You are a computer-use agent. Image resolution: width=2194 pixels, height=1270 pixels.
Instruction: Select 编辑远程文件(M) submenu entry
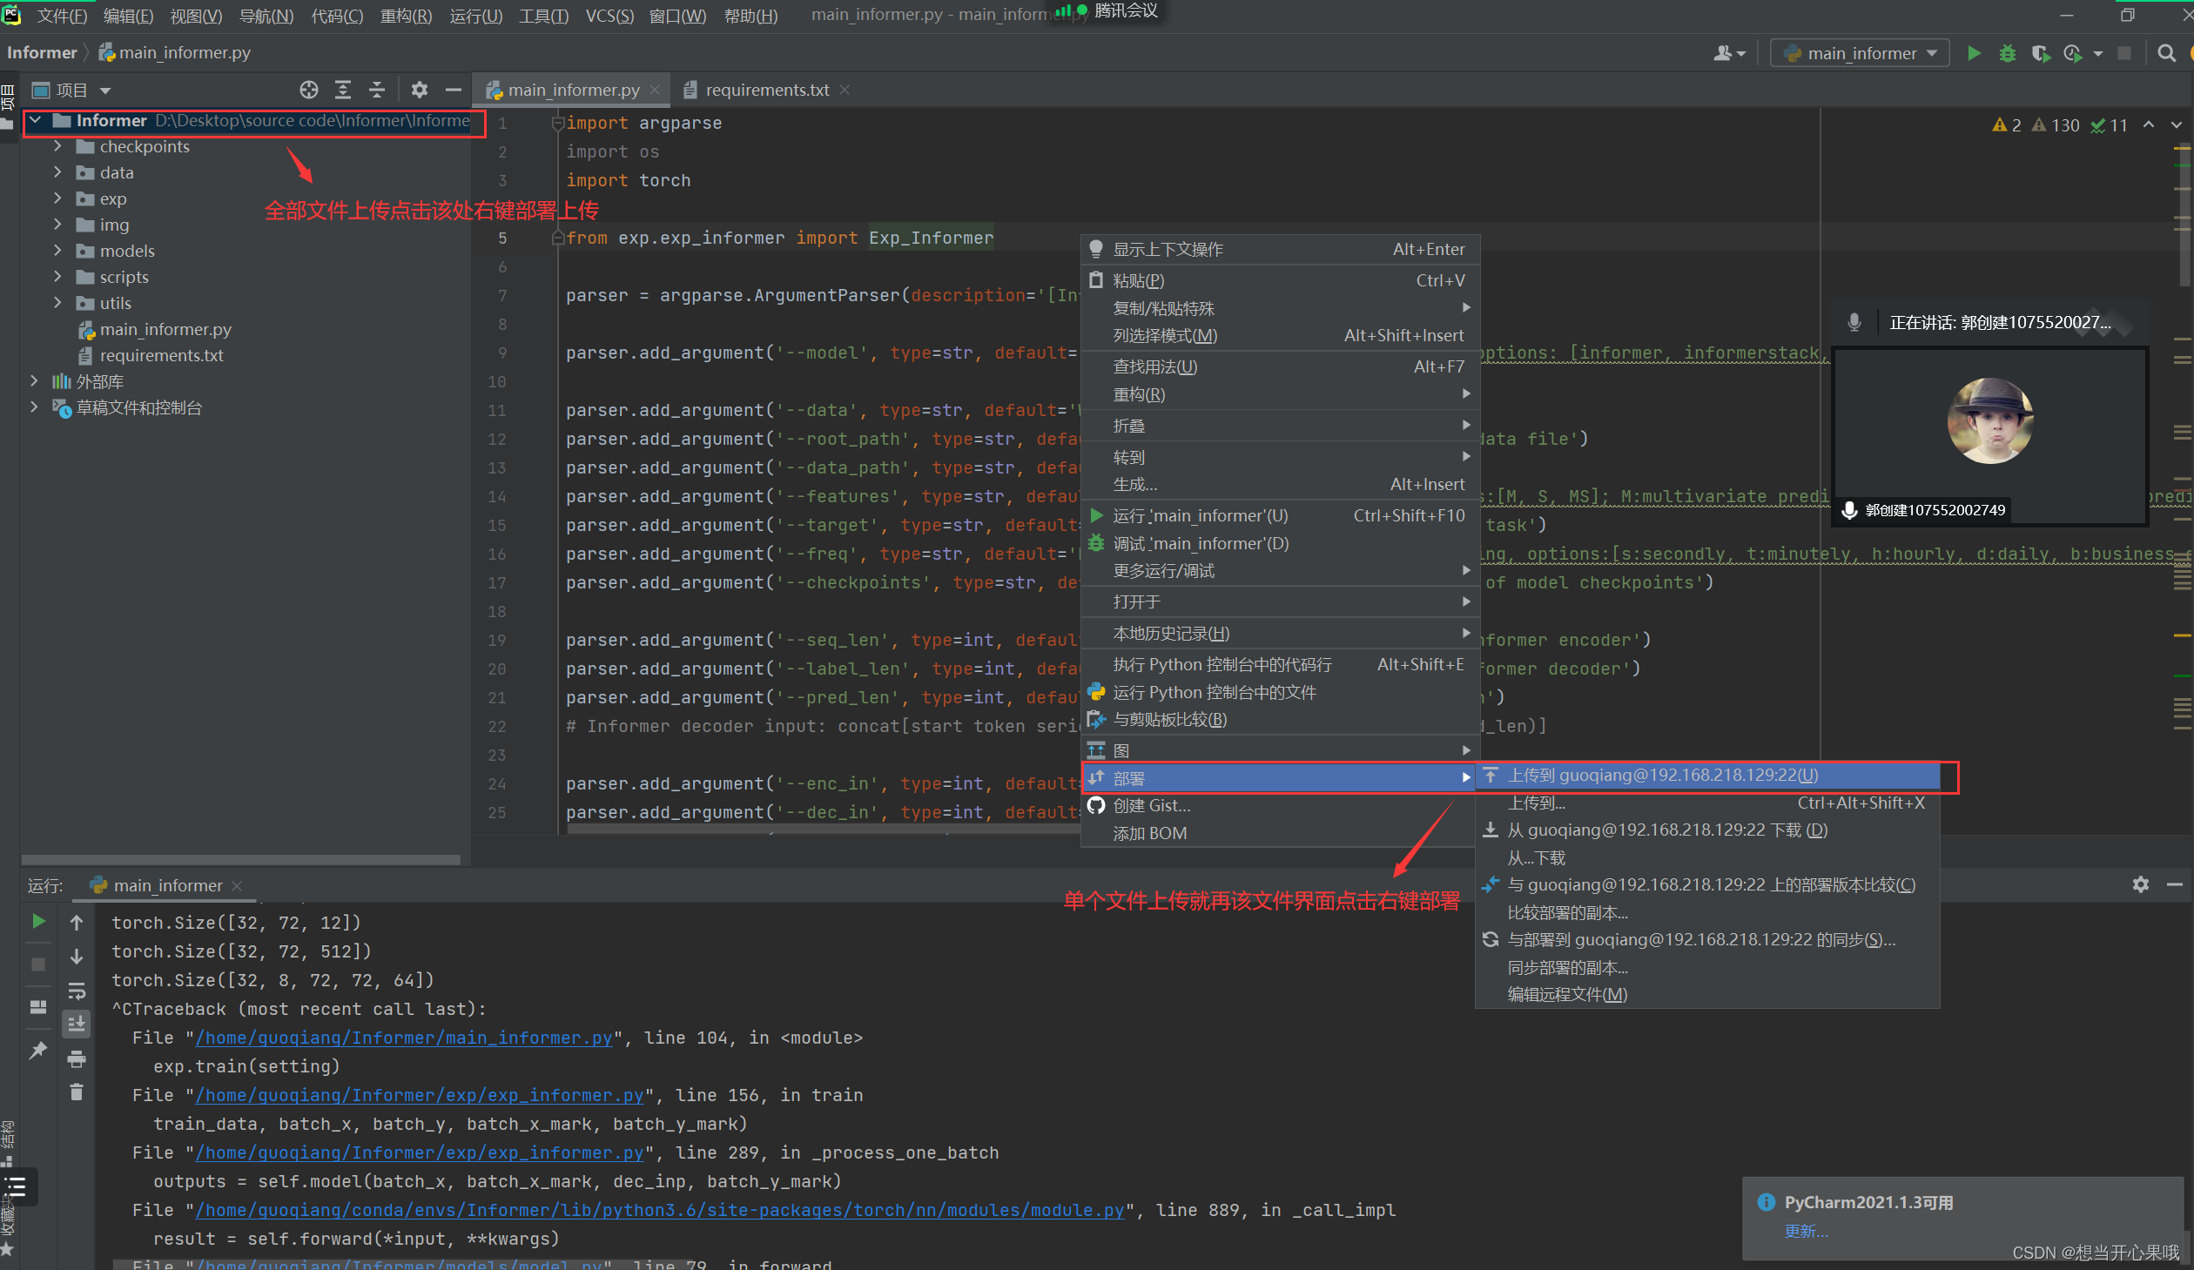(1706, 994)
